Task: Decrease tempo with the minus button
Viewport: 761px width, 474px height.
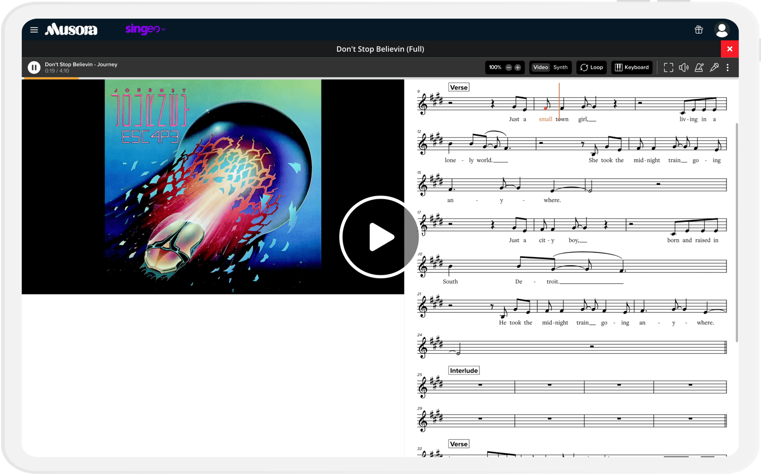Action: 508,67
